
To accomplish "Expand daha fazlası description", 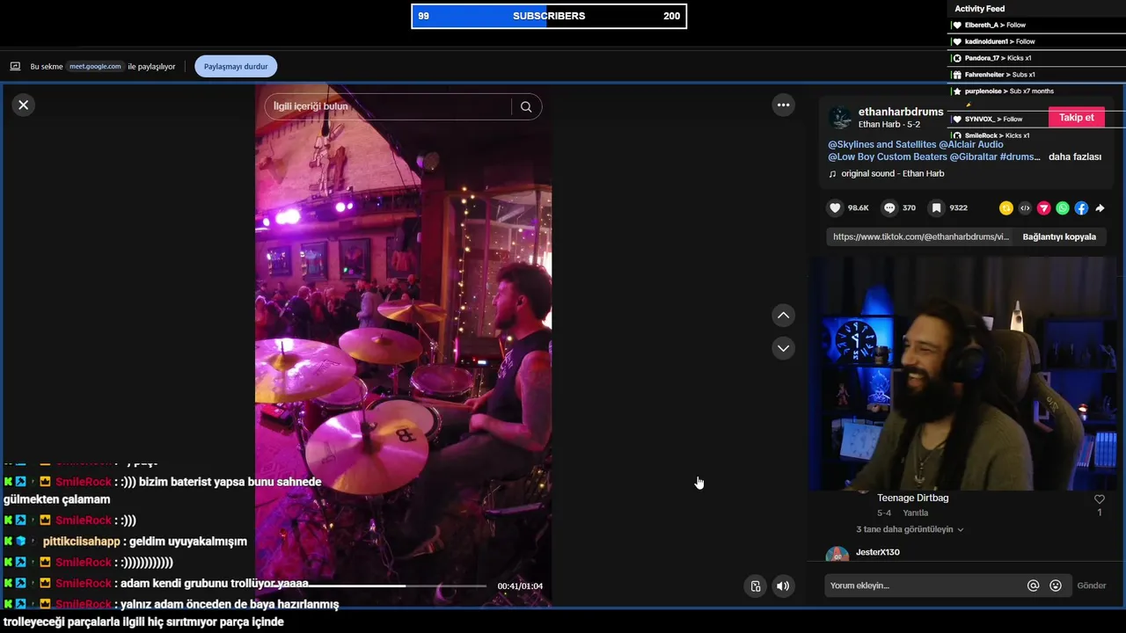I will 1075,156.
